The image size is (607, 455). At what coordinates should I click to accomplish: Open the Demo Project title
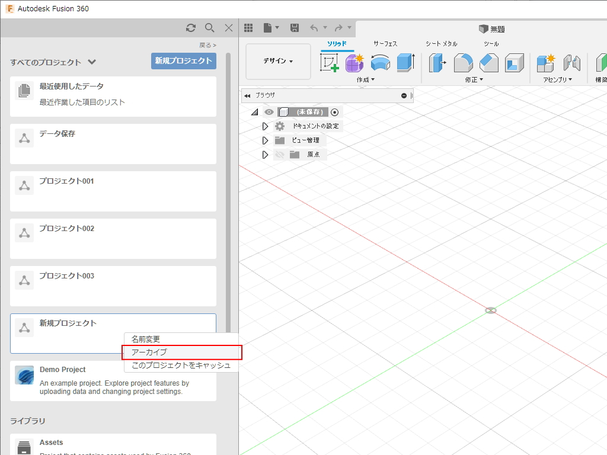62,370
